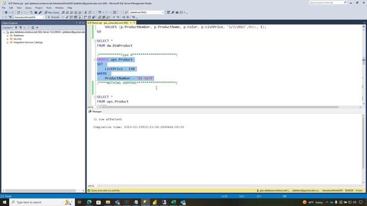This screenshot has height=206, width=367.
Task: Click the '(1 row affected)' message
Action: tap(108, 120)
